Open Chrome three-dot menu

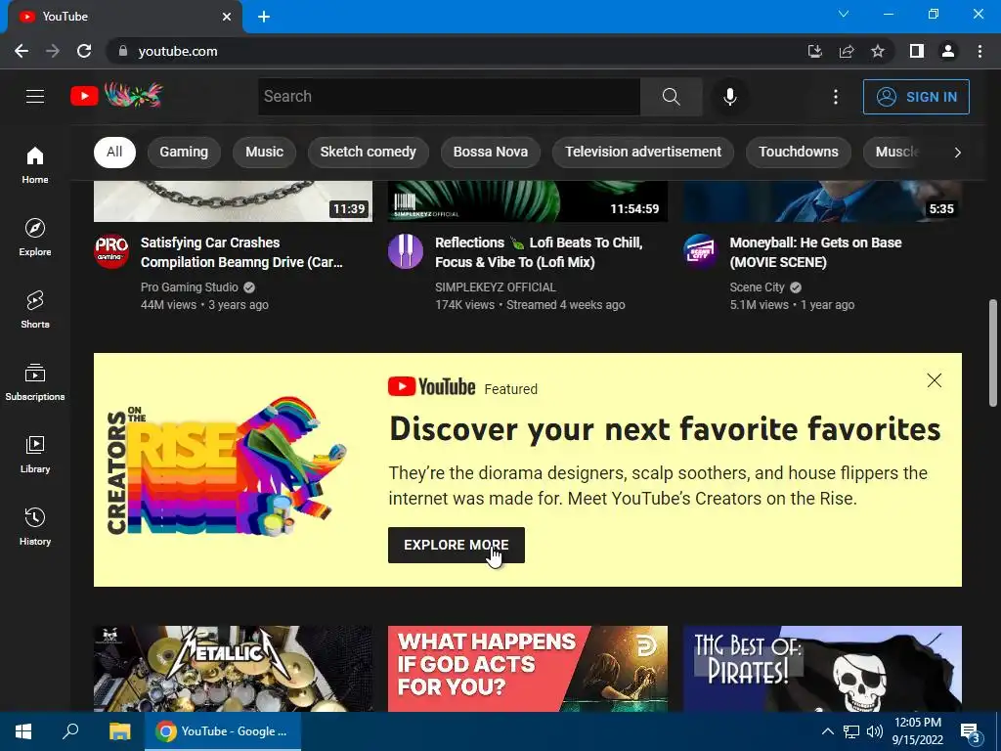click(x=979, y=51)
